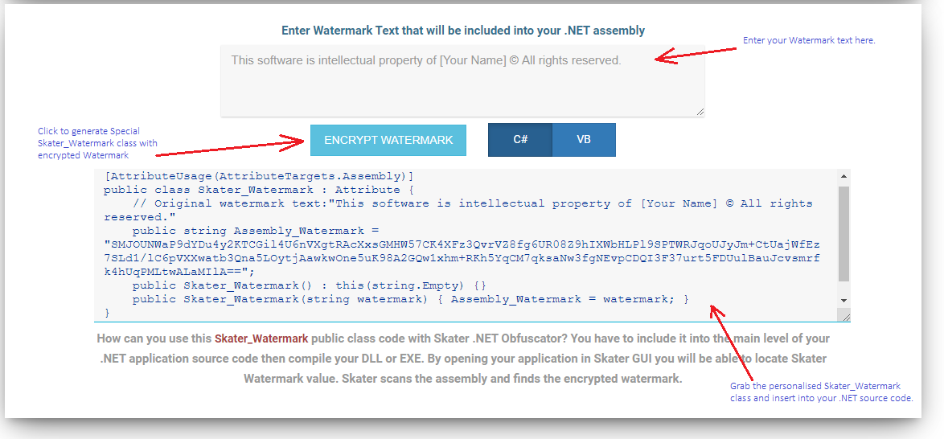Click the 'Enter your Watermark text here.' annotation

[x=809, y=40]
